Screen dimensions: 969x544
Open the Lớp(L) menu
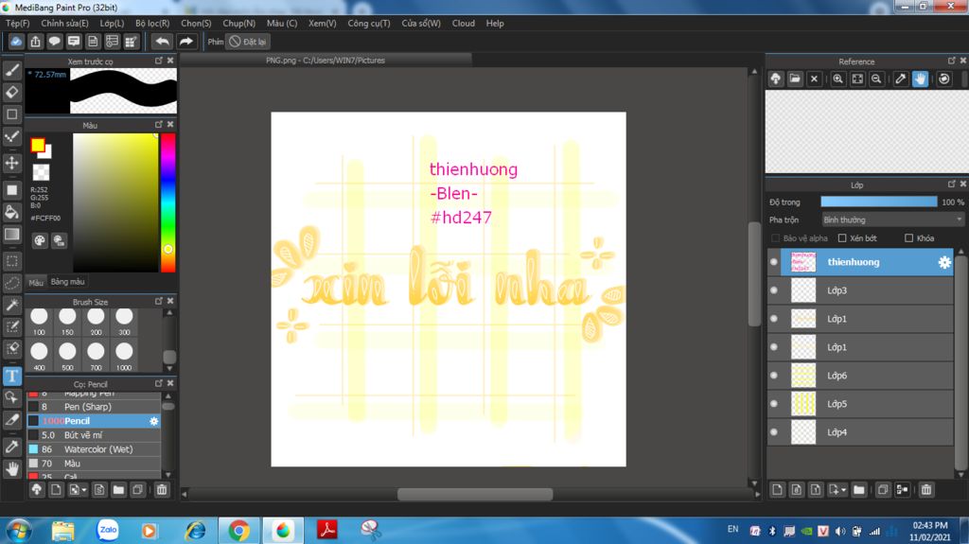(112, 23)
